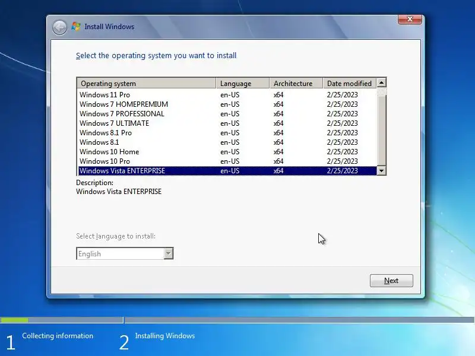Select Windows Vista ENTERPRISE highlighted row

pyautogui.click(x=227, y=171)
